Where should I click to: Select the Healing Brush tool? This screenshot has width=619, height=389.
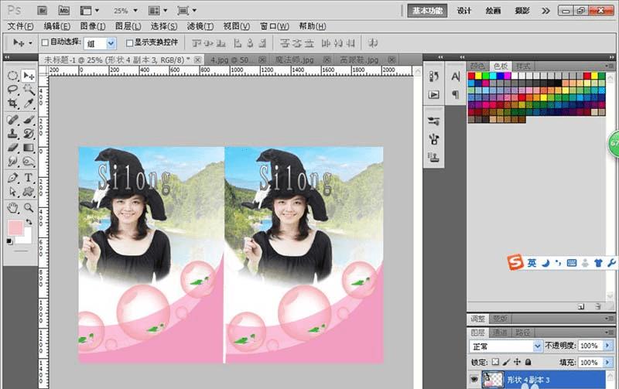coord(12,120)
